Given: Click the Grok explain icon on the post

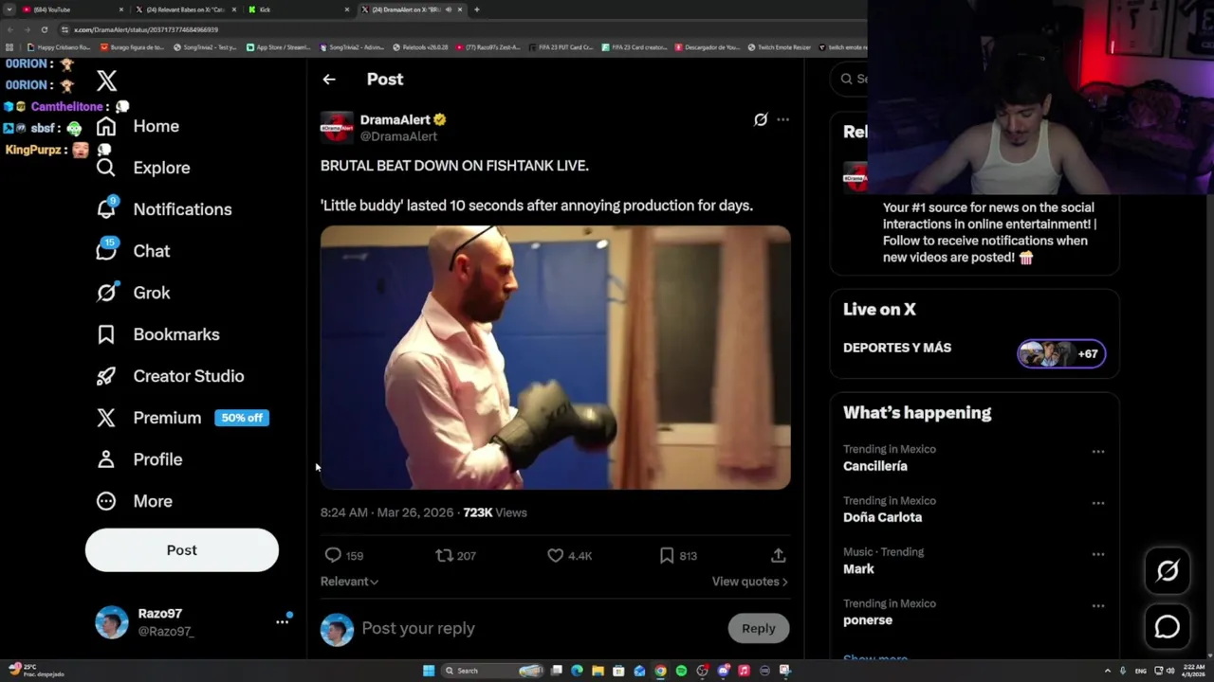Looking at the screenshot, I should click(761, 119).
